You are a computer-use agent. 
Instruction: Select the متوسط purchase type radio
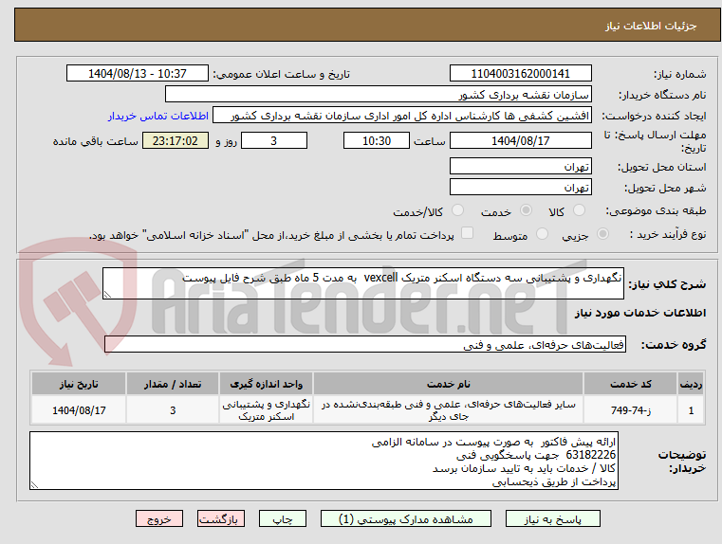543,234
